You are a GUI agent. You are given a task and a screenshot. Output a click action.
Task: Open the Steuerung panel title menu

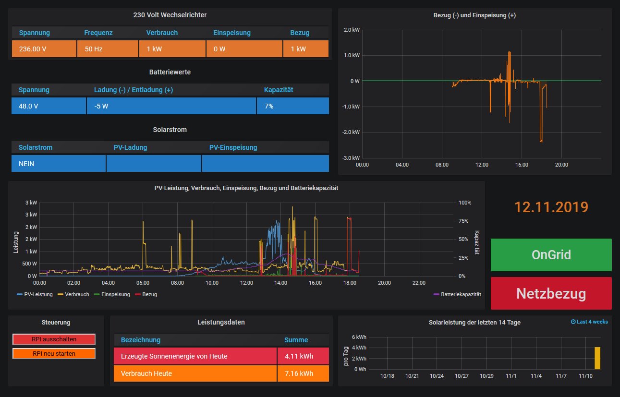click(x=56, y=323)
